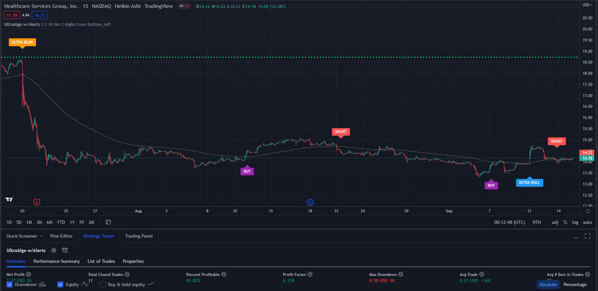Open the go-to-date calendar icon
The image size is (598, 291).
[108, 222]
